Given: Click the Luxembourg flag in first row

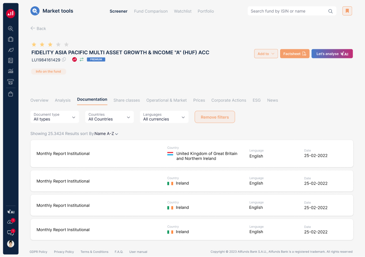Looking at the screenshot, I should pos(170,154).
